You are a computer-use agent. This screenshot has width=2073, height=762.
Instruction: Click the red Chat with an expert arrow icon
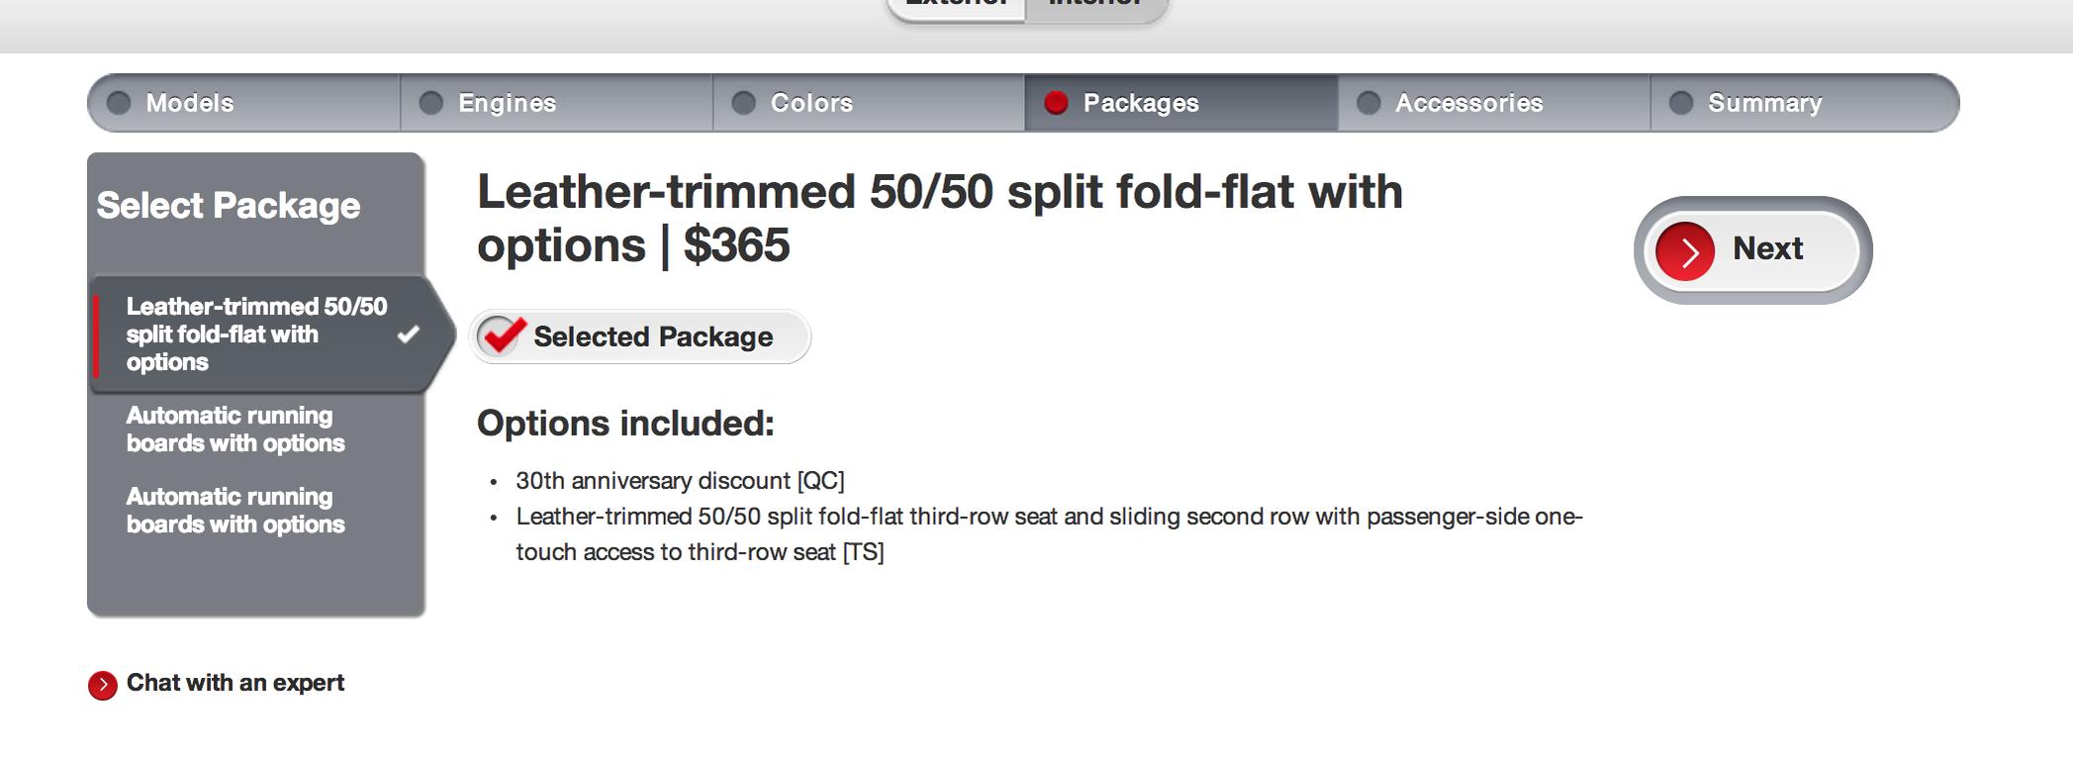tap(102, 685)
